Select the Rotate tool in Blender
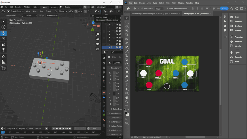This screenshot has width=247, height=139. (x=4, y=39)
